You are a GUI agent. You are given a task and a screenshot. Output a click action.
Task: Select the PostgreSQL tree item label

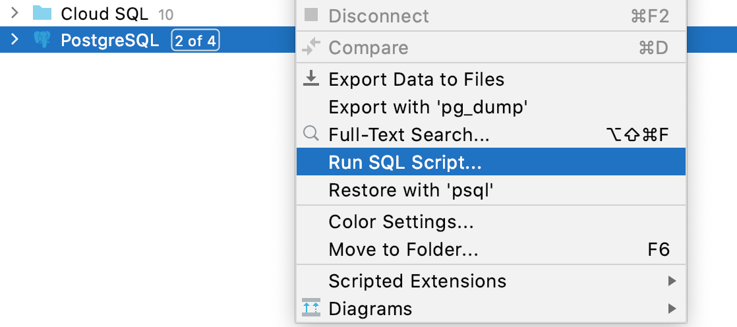[x=109, y=41]
